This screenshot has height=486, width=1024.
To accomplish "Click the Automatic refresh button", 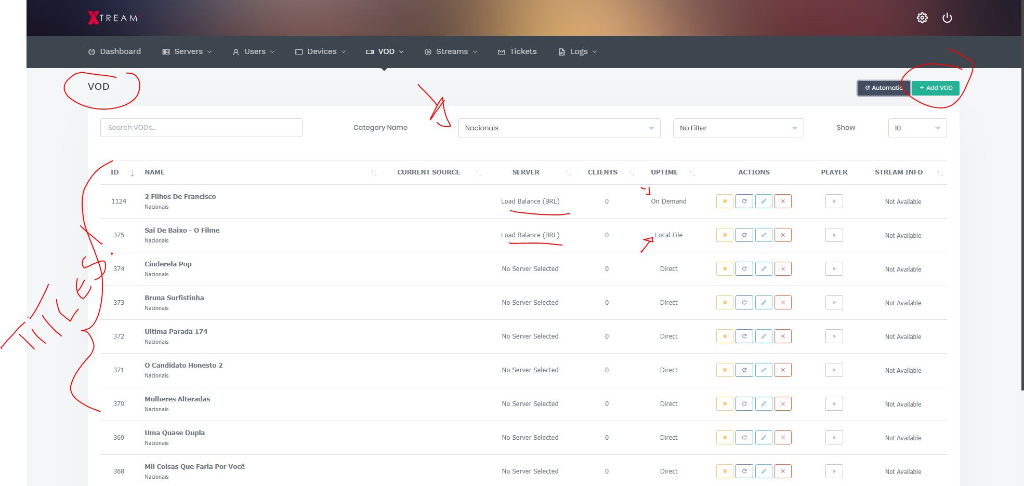I will coord(884,88).
